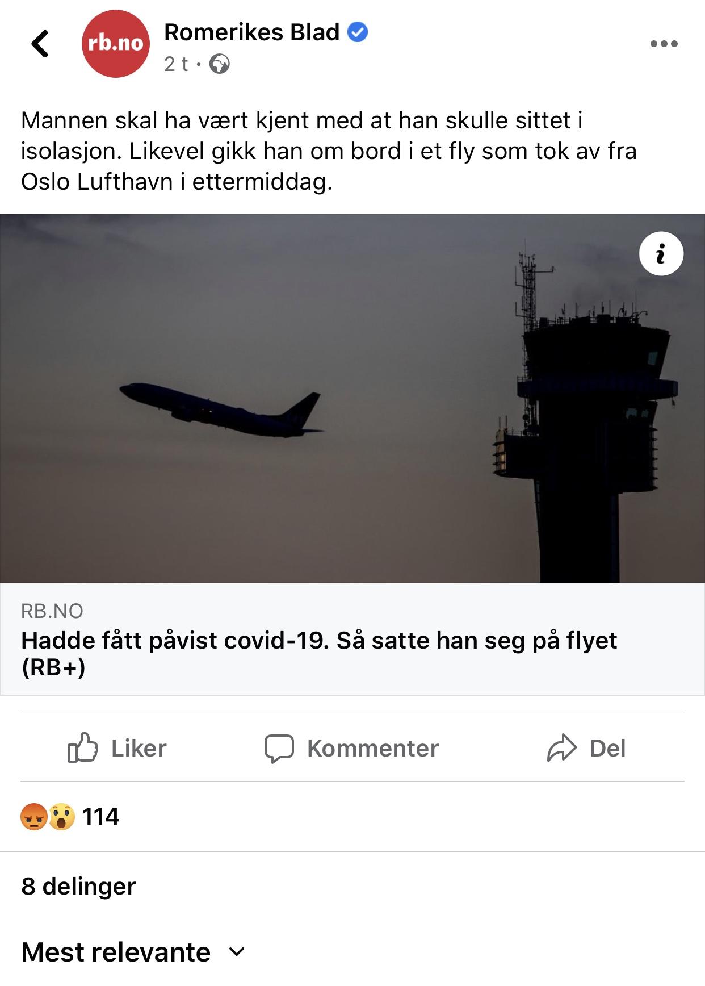This screenshot has height=986, width=705.
Task: Click the share arrow icon
Action: point(562,748)
